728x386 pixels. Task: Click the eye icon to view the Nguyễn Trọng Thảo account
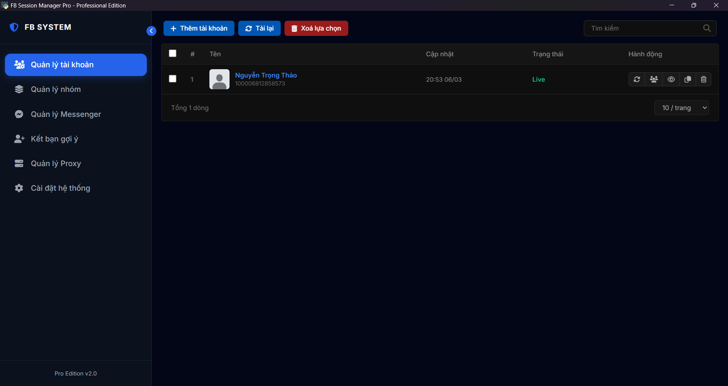click(x=671, y=79)
